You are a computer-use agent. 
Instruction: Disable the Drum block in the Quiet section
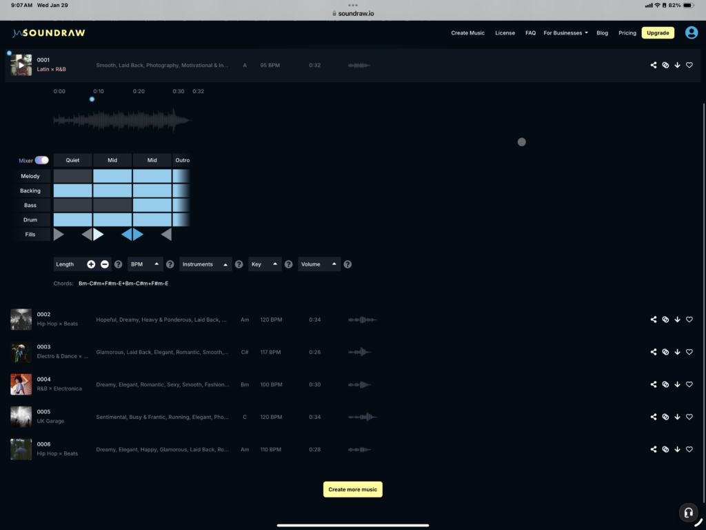tap(72, 219)
